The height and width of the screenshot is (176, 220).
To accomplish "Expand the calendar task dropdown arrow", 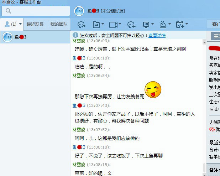I will 187,24.
